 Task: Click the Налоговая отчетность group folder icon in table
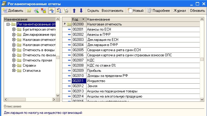(x=69, y=24)
